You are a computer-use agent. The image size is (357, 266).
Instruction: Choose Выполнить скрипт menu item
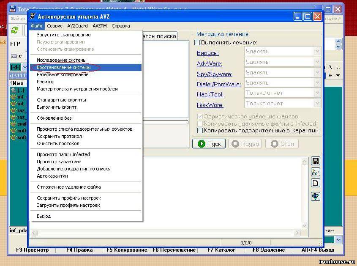tap(86, 107)
